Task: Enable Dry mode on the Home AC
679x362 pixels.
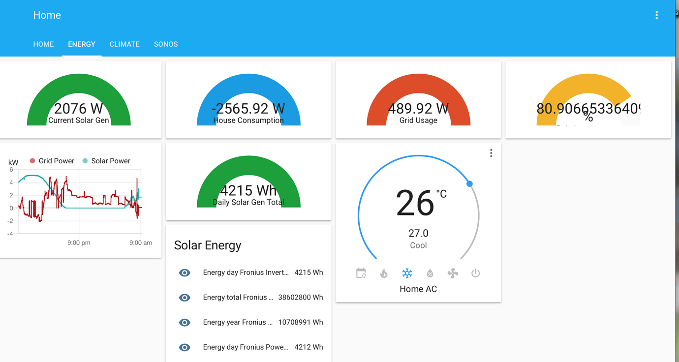Action: 430,273
